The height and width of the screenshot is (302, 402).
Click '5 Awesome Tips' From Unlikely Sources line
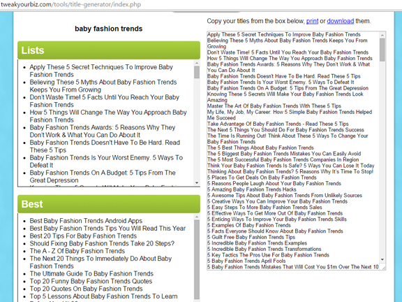click(x=285, y=196)
